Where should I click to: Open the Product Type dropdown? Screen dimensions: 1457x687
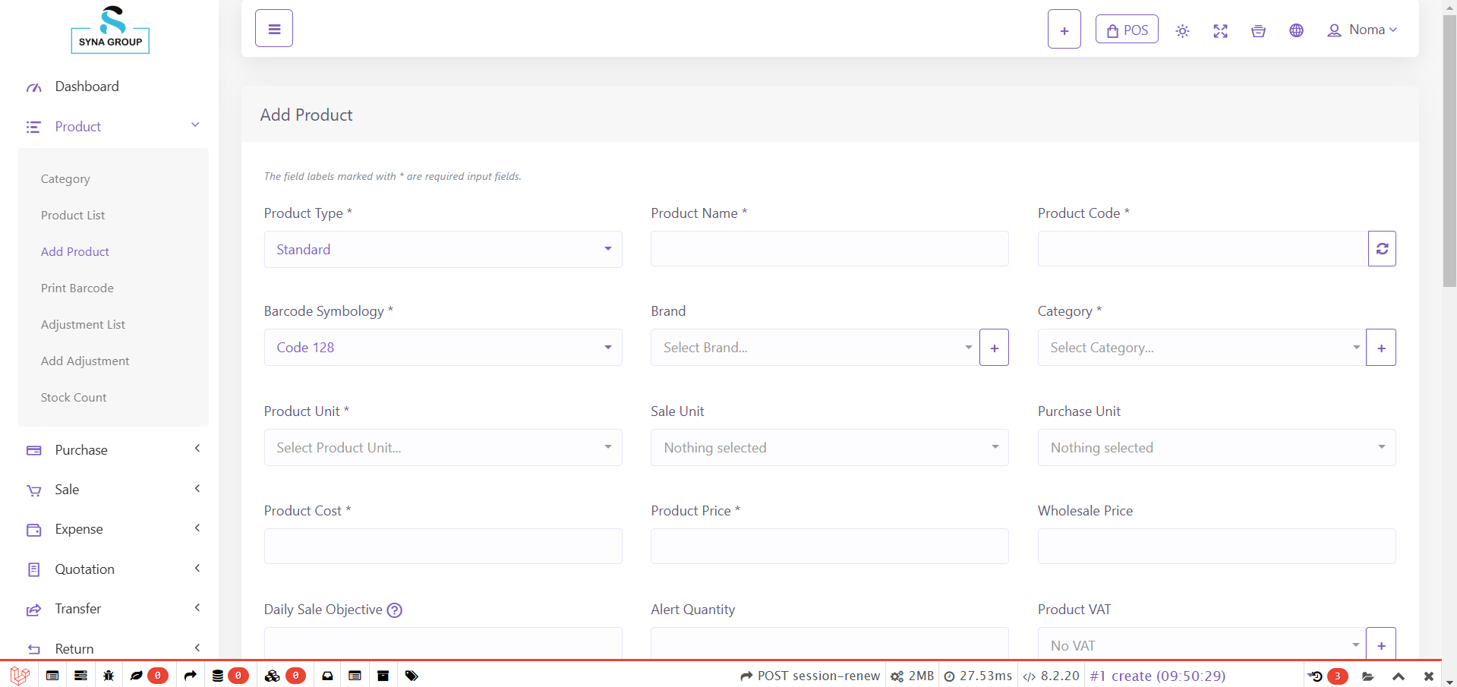click(443, 249)
